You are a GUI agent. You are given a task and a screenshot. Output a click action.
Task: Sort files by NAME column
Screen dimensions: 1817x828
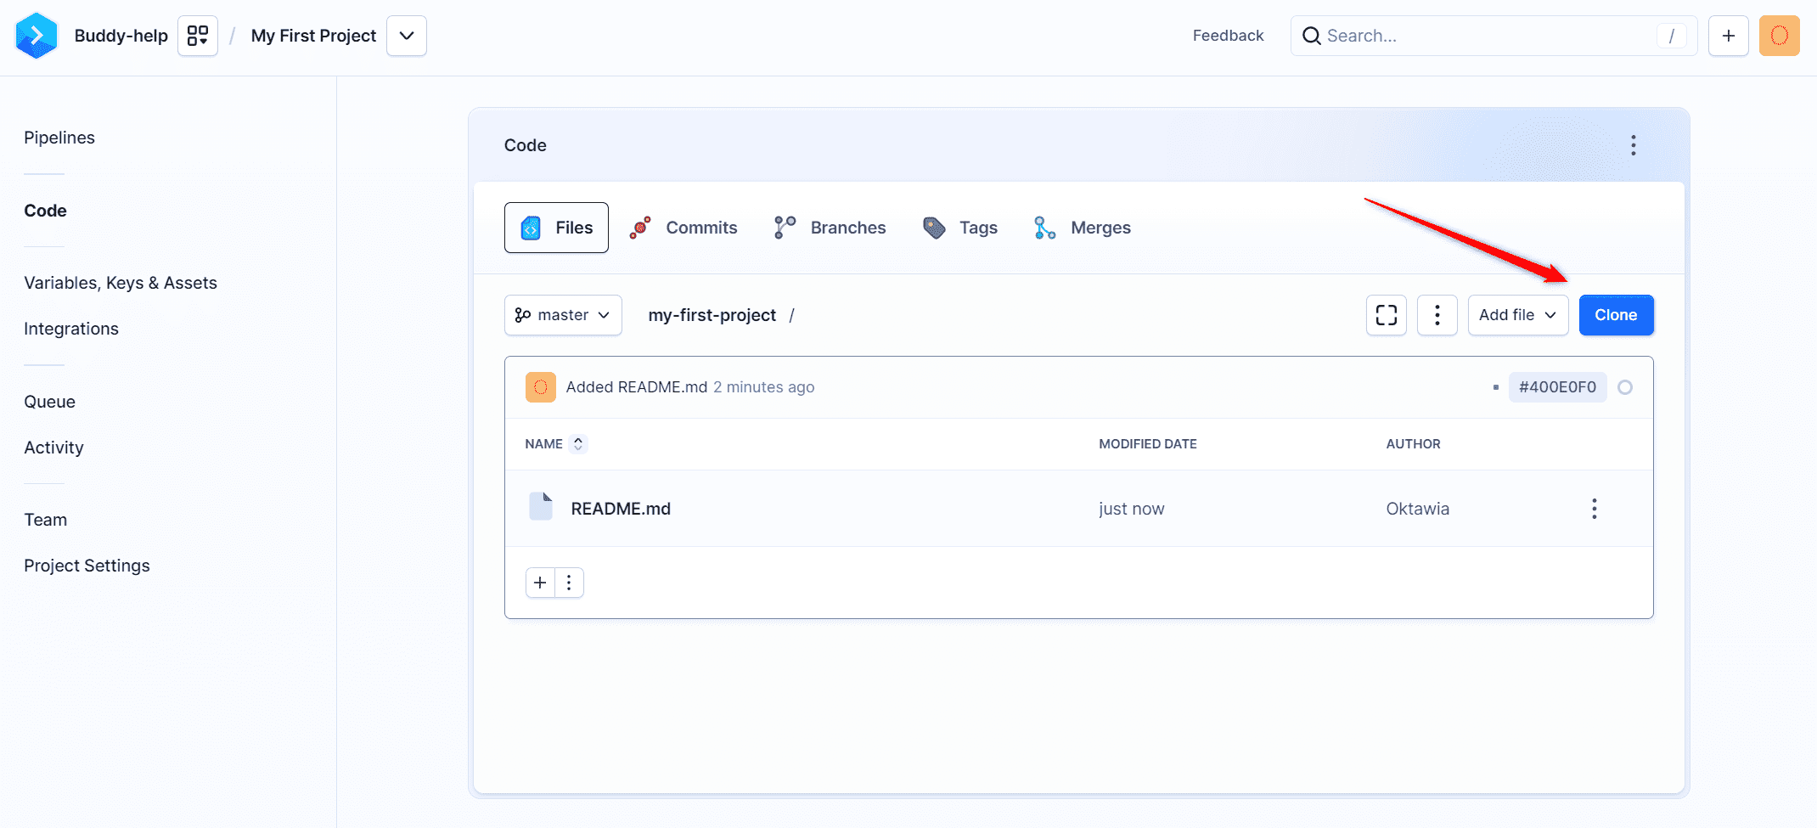(556, 444)
